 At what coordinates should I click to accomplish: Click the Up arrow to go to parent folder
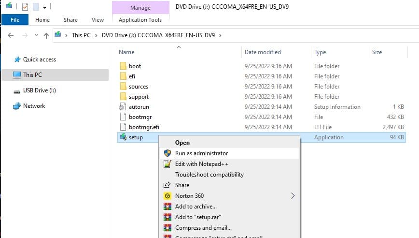46,35
